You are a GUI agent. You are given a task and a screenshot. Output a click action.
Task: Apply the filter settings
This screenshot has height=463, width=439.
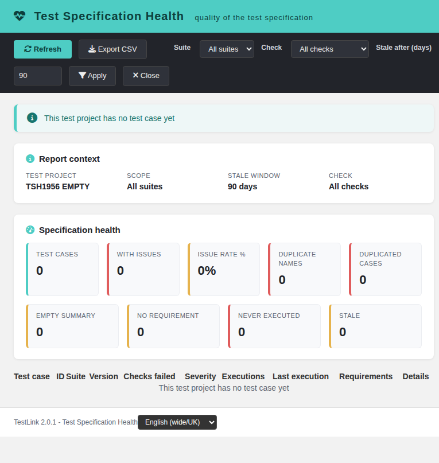coord(92,76)
